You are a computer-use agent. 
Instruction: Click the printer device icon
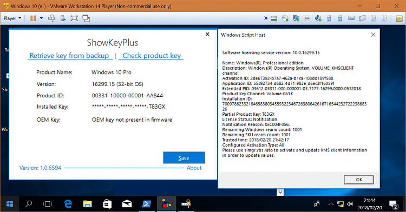tap(307, 18)
